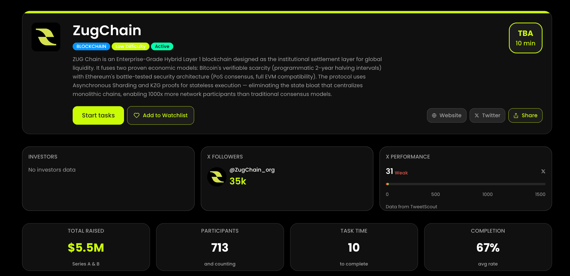Enable the Low Difficulty filter badge
This screenshot has height=276, width=570.
click(x=130, y=46)
